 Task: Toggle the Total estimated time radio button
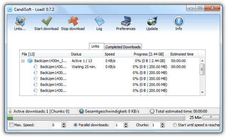point(152,111)
